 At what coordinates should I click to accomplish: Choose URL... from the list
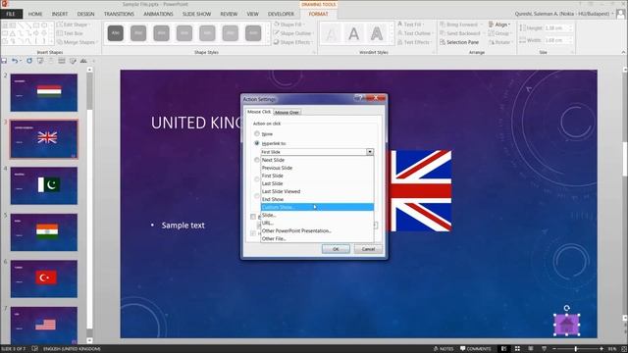[317, 223]
